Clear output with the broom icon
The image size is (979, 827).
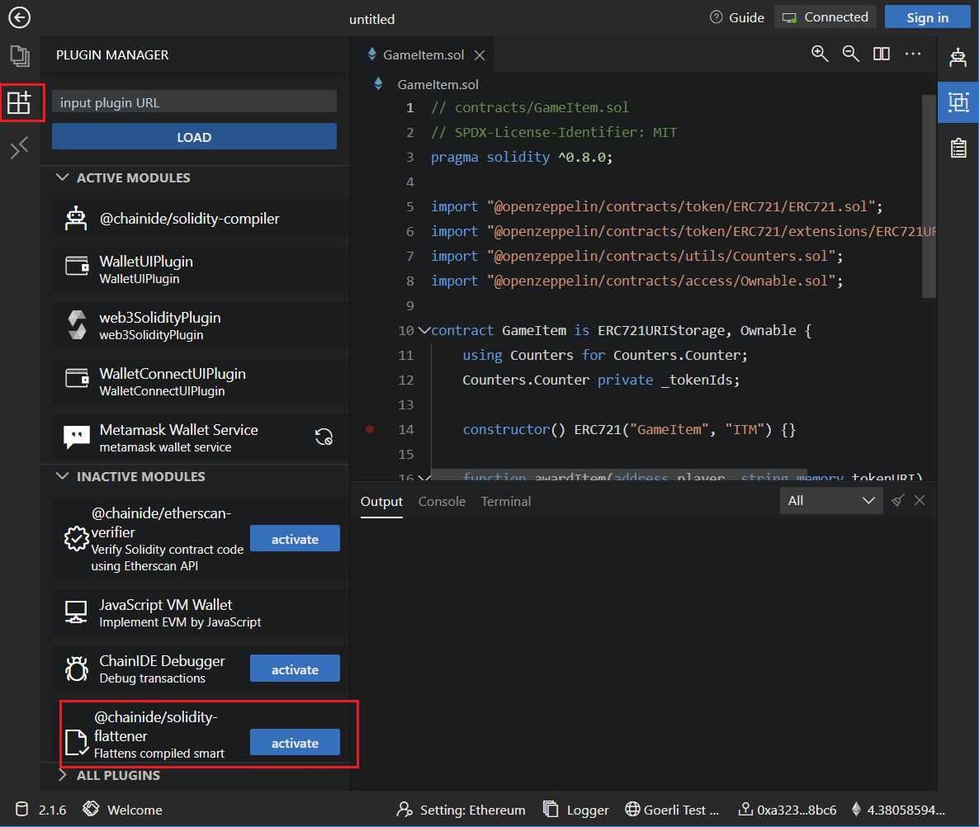tap(899, 500)
